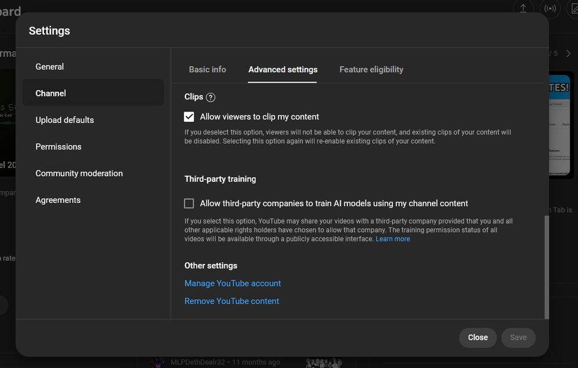Click the next card chevron arrow

(568, 53)
